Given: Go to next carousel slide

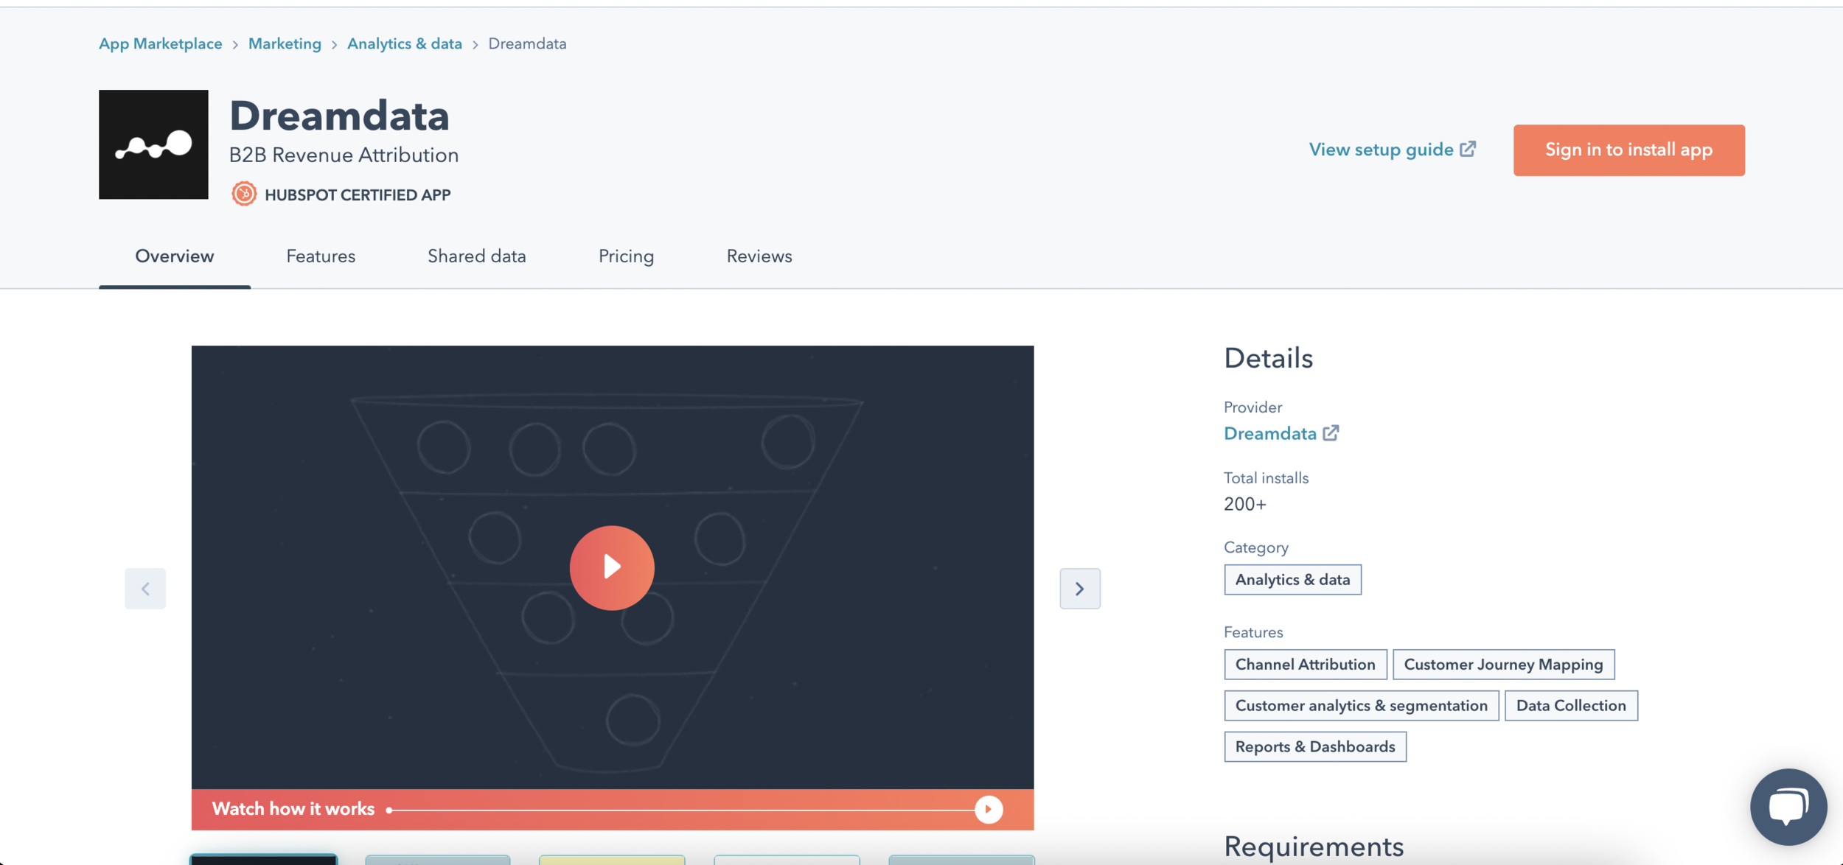Looking at the screenshot, I should pyautogui.click(x=1080, y=588).
